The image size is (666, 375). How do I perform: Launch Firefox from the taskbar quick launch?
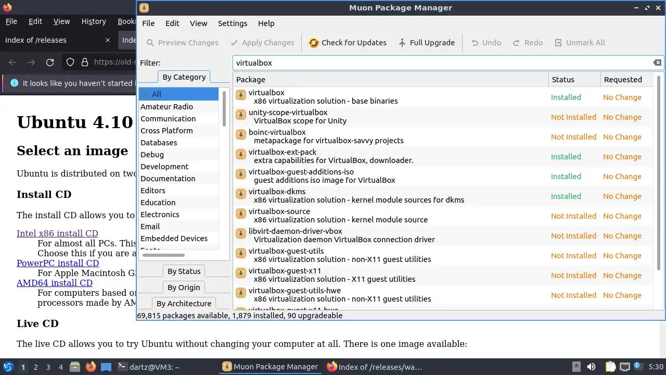point(91,367)
